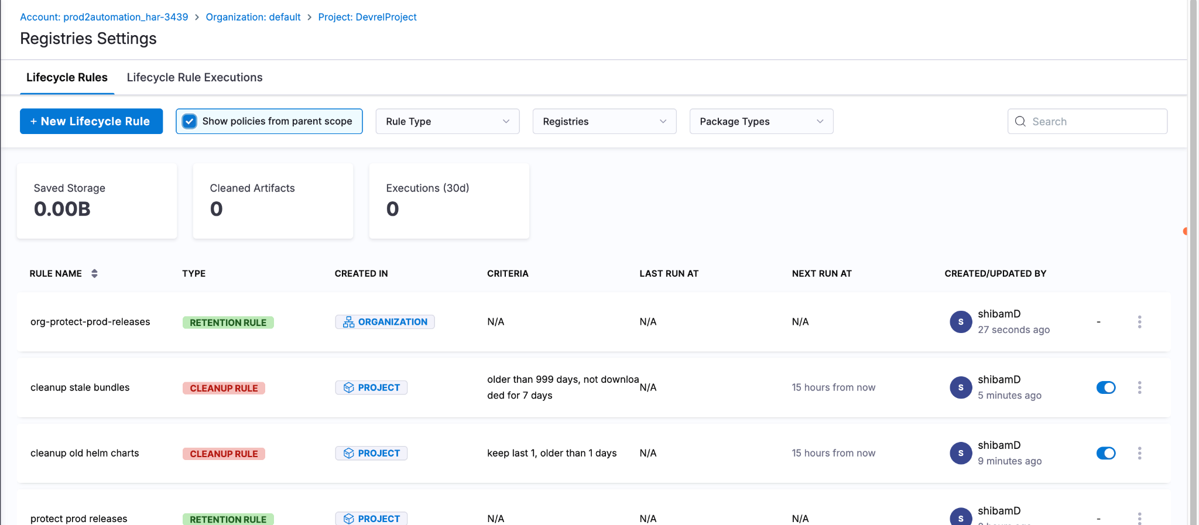1199x525 pixels.
Task: Go to Organization: default breadcrumb
Action: tap(253, 17)
